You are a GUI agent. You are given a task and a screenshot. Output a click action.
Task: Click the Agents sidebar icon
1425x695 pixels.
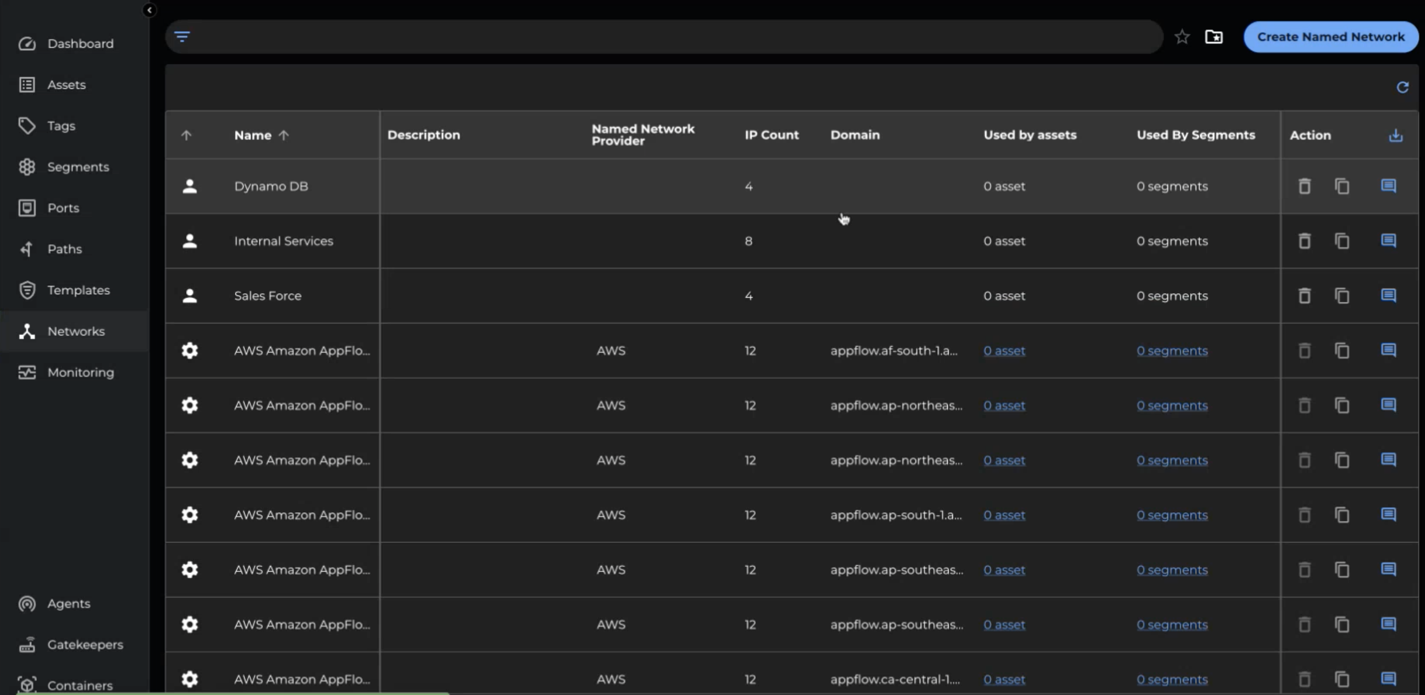[x=27, y=604]
